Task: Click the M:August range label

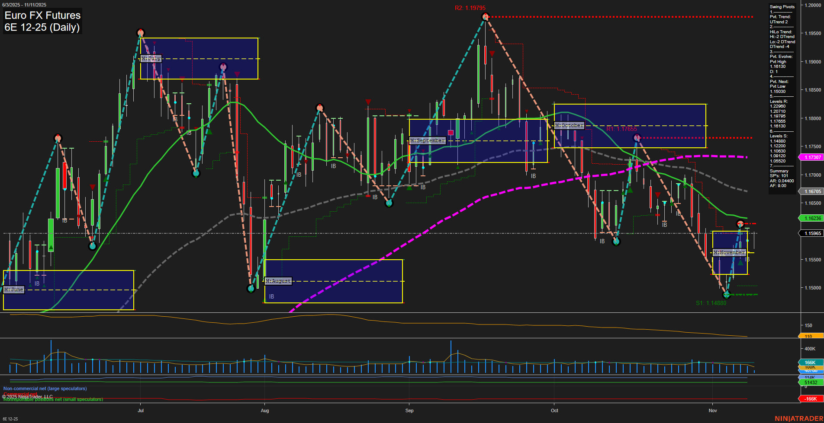Action: (278, 281)
